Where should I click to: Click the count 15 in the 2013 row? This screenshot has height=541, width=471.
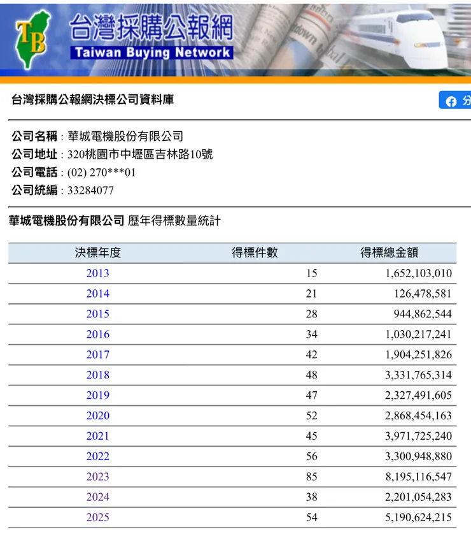pyautogui.click(x=311, y=273)
